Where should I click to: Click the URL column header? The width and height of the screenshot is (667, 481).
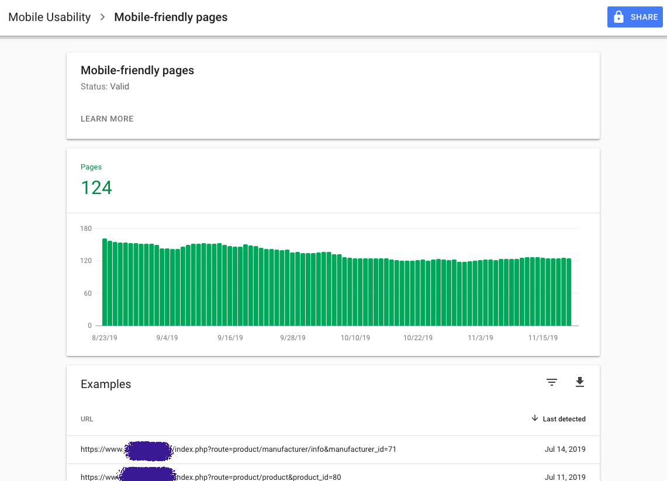(x=87, y=419)
